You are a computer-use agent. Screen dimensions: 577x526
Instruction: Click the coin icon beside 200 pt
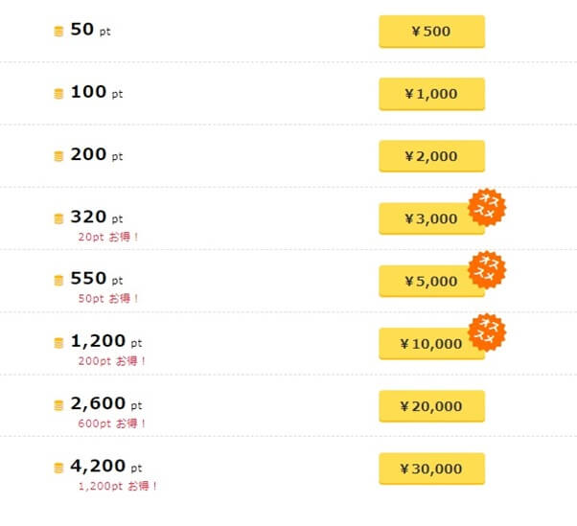pos(58,156)
